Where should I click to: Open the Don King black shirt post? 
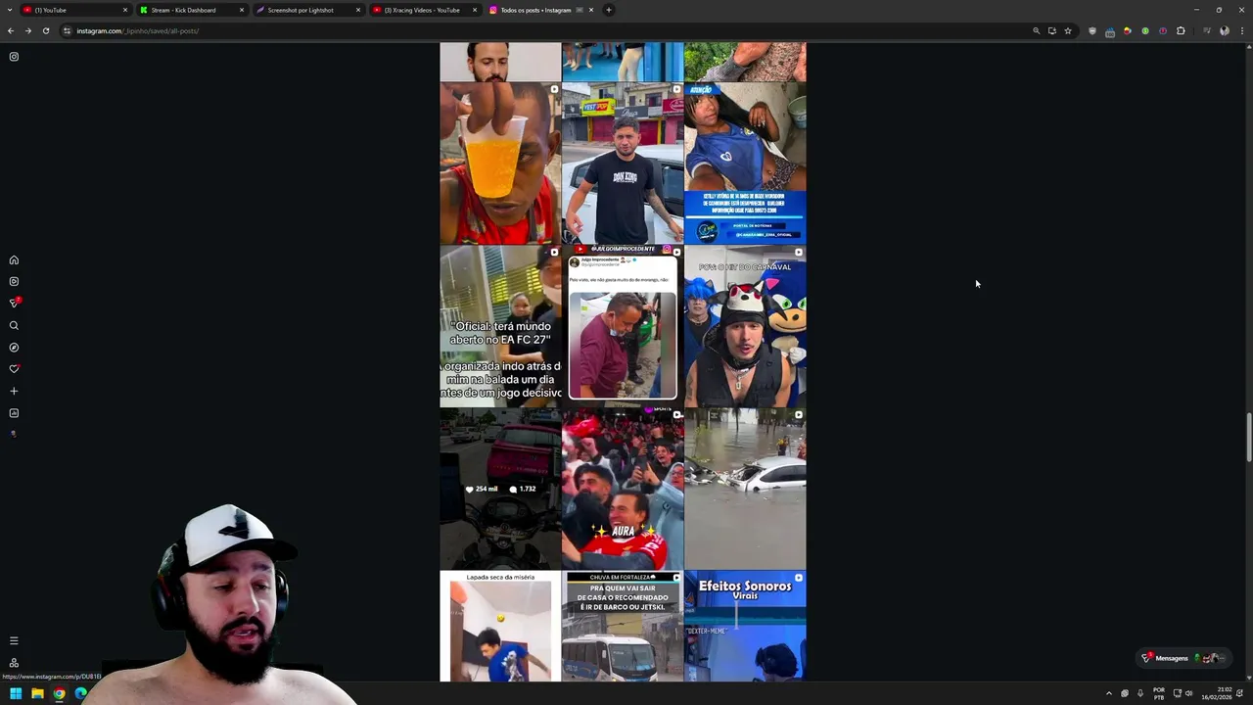[623, 163]
